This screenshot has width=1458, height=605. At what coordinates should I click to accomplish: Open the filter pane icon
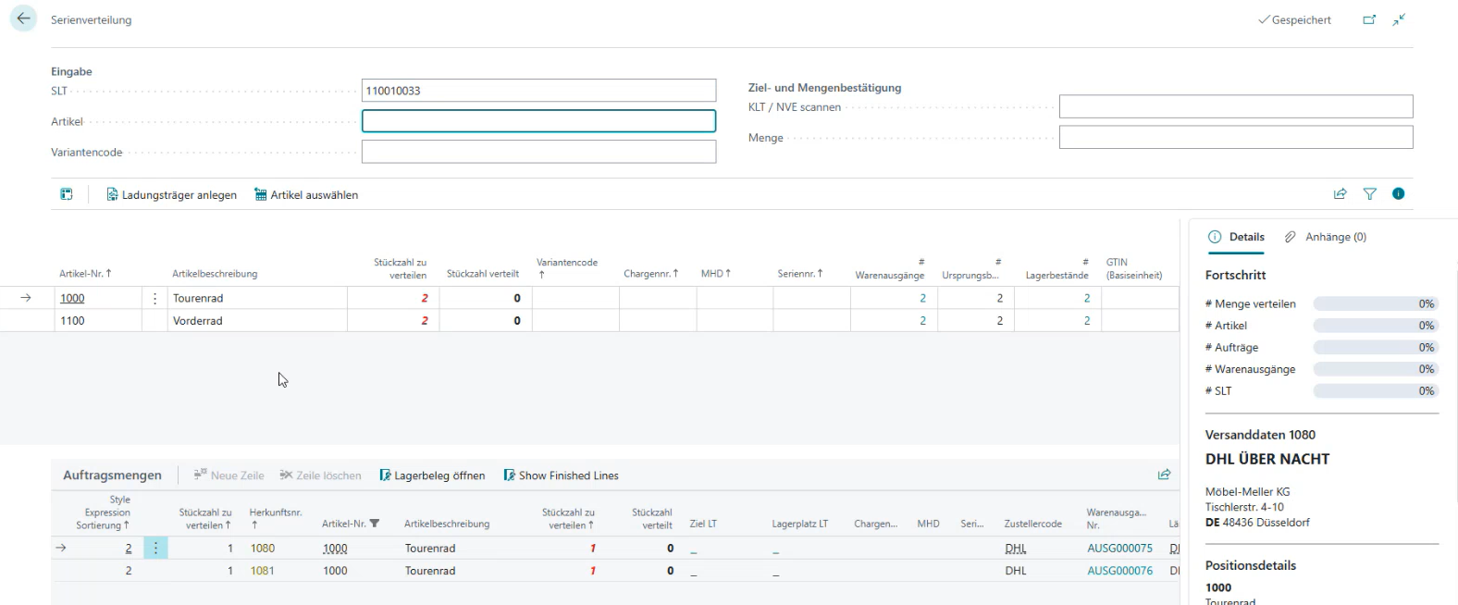[1369, 194]
